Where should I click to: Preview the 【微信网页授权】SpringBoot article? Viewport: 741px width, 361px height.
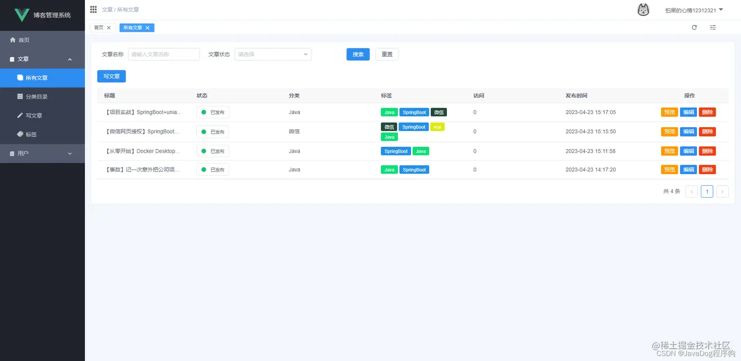(669, 132)
